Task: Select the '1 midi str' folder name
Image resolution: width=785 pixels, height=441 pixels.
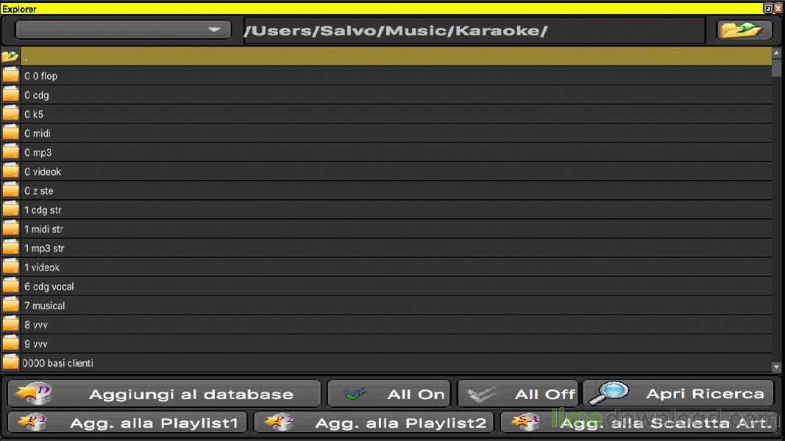Action: [43, 229]
